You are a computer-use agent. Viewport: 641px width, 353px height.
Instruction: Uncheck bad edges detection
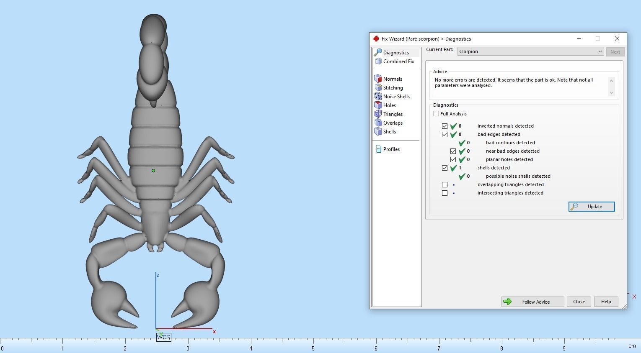point(445,134)
